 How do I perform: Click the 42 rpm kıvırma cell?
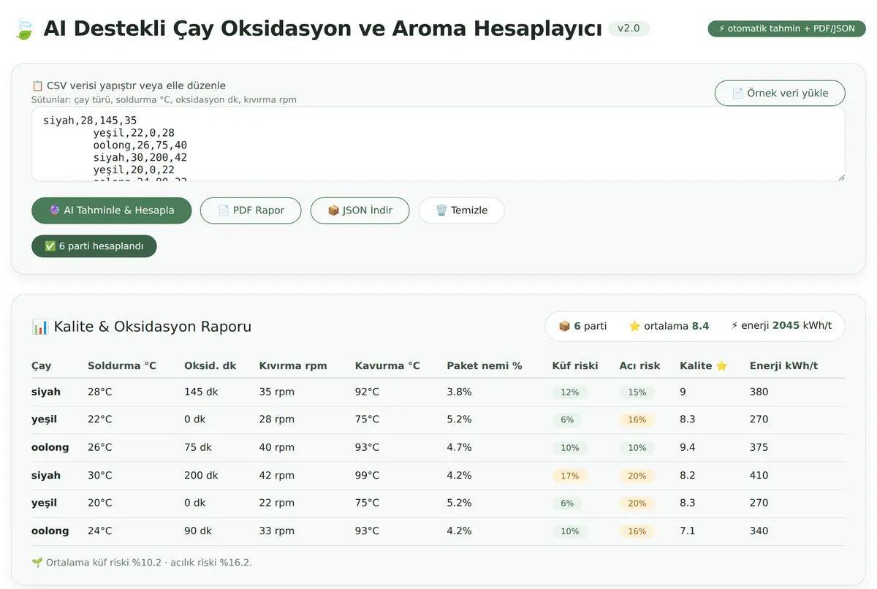click(277, 475)
